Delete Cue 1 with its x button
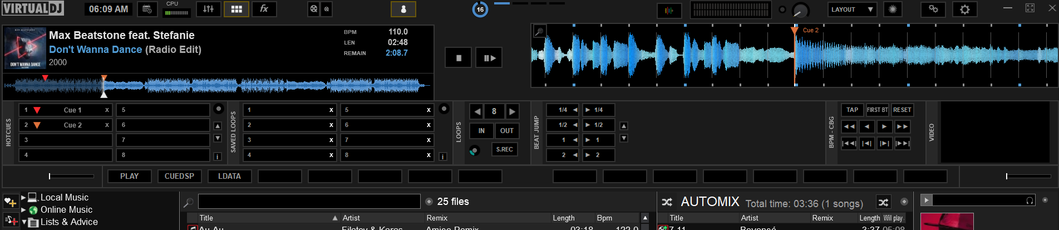The image size is (1059, 230). click(x=107, y=110)
